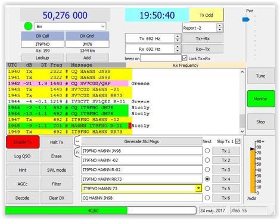Screen dimensions: 280x220
Task: Select the Next radio for Tx 6
Action: (207, 198)
